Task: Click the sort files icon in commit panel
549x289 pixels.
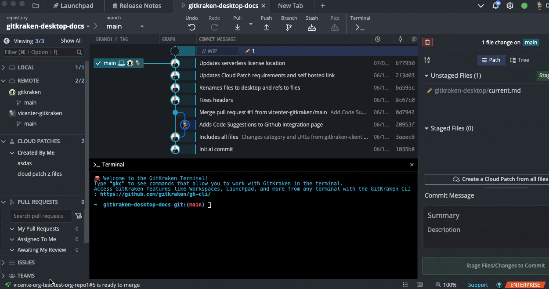Action: 427,60
